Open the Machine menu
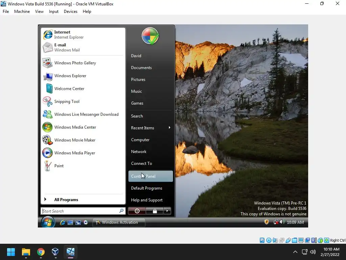This screenshot has height=260, width=346. pos(22,12)
